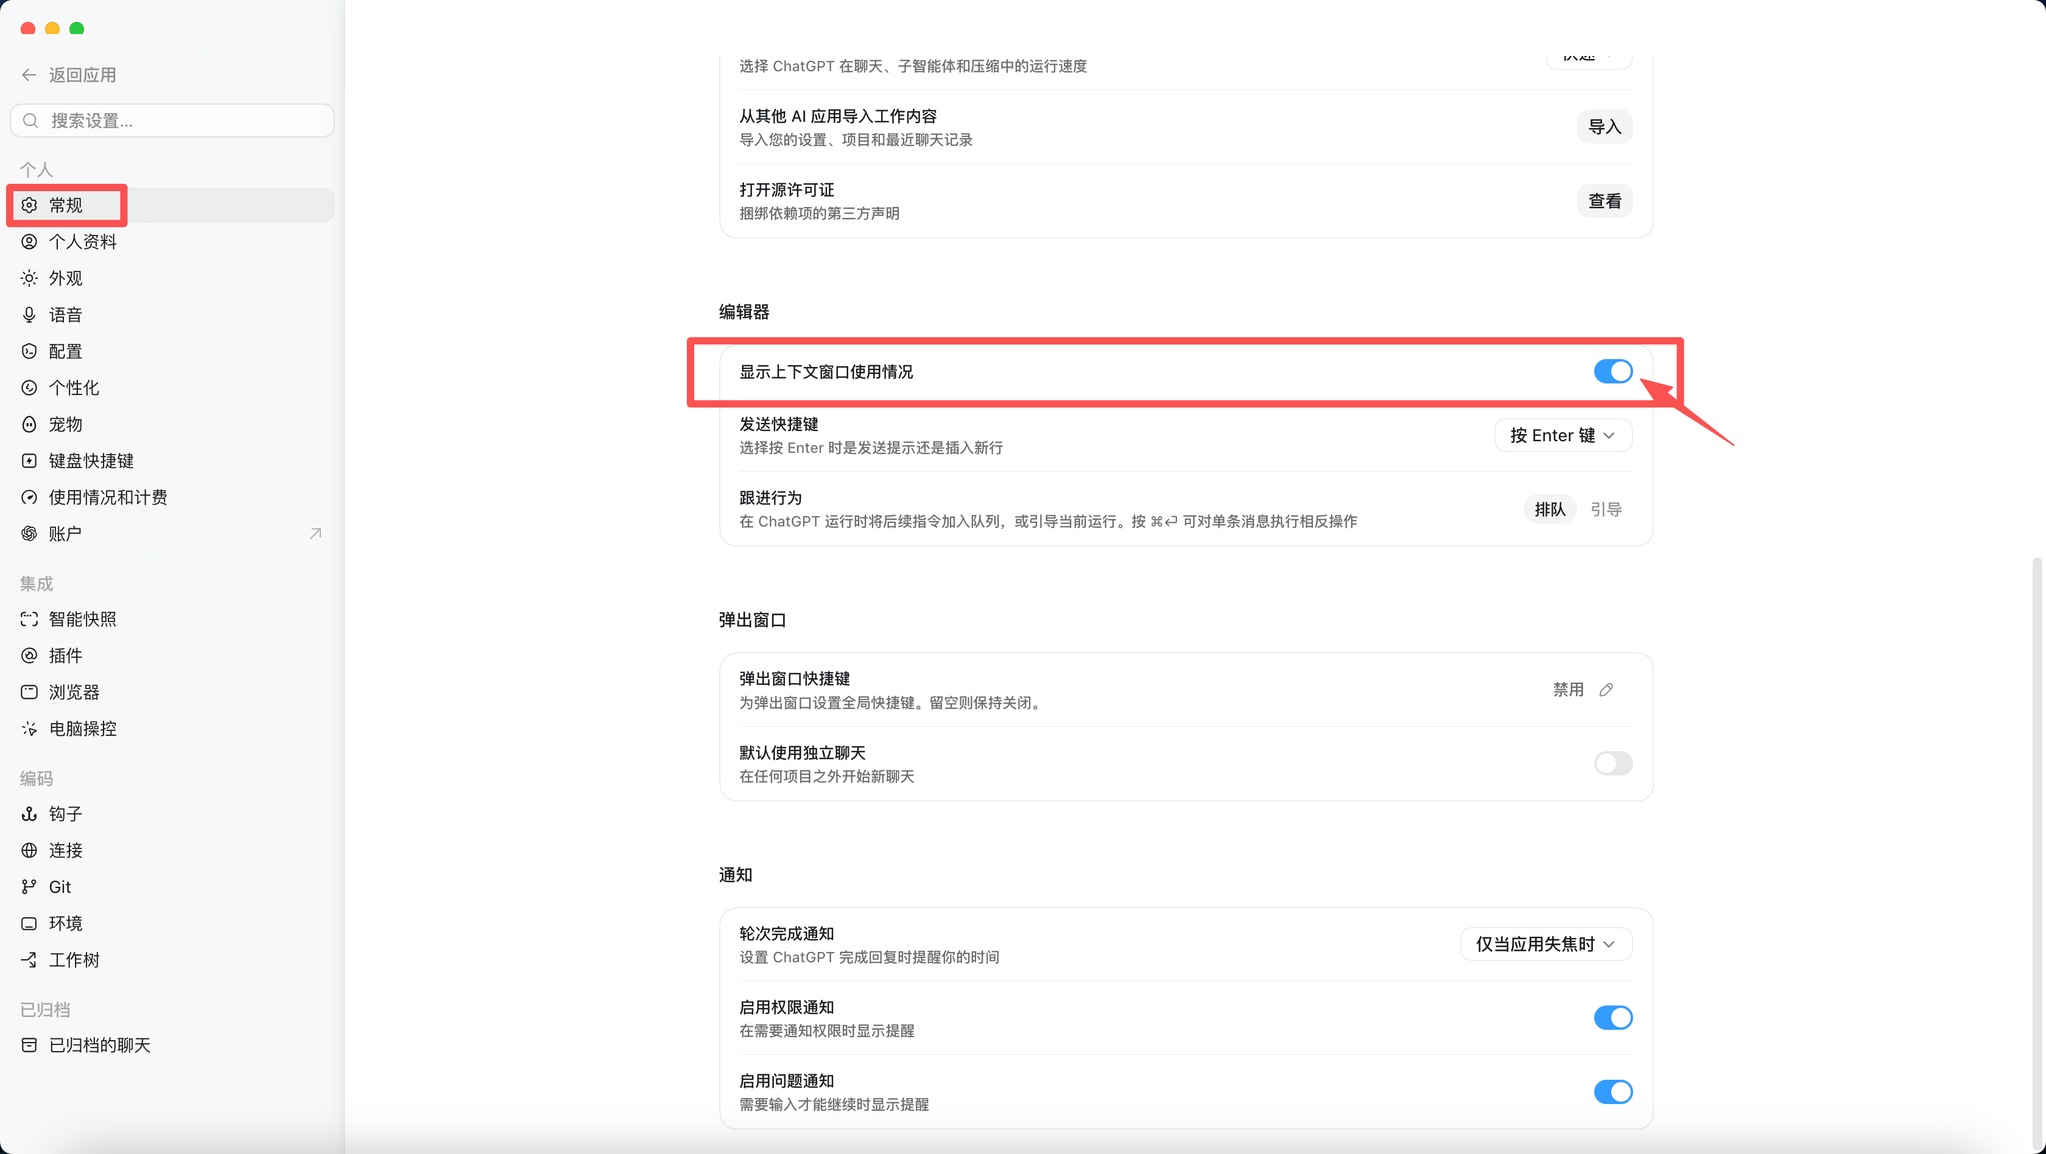Click the 发送快捷键 label
2046x1154 pixels.
click(778, 424)
